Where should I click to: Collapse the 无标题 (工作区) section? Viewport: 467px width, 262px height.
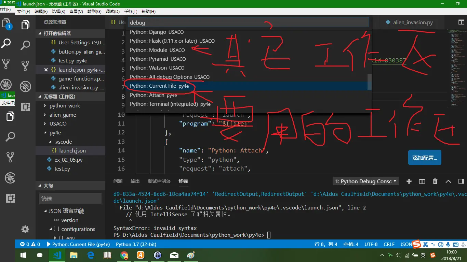(x=70, y=97)
